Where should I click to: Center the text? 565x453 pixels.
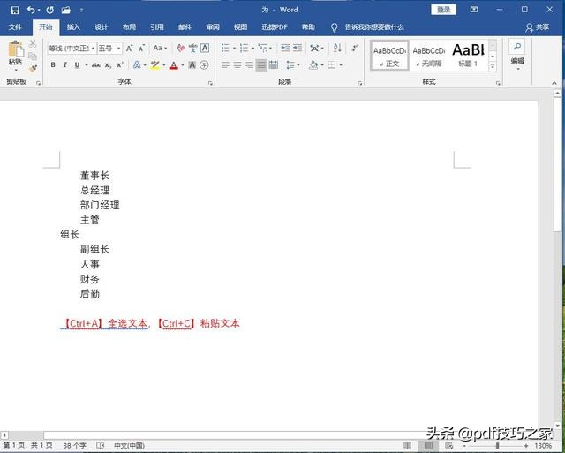pyautogui.click(x=237, y=65)
